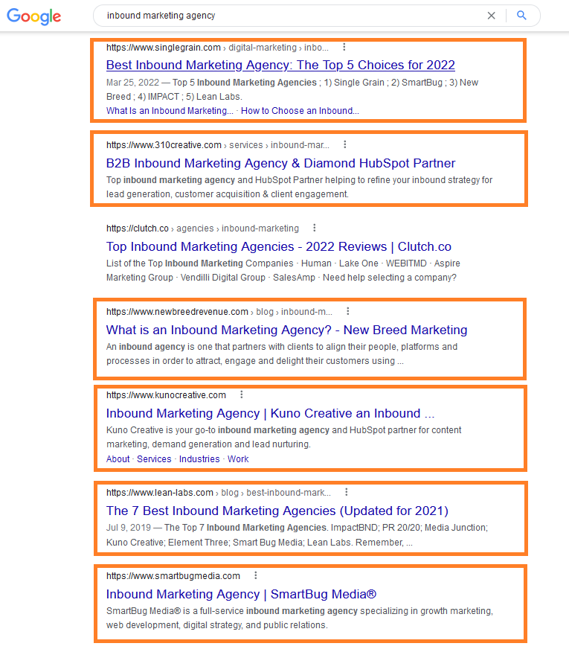Open more options menu for clutch.co result
Image resolution: width=569 pixels, height=652 pixels.
coord(315,228)
